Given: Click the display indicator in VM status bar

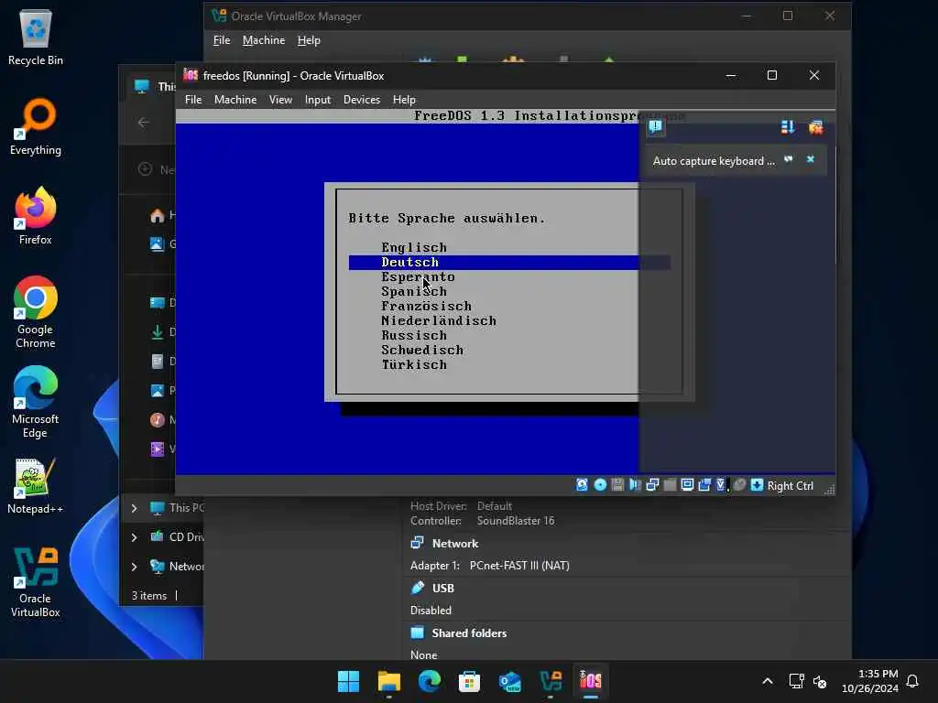Looking at the screenshot, I should point(687,485).
